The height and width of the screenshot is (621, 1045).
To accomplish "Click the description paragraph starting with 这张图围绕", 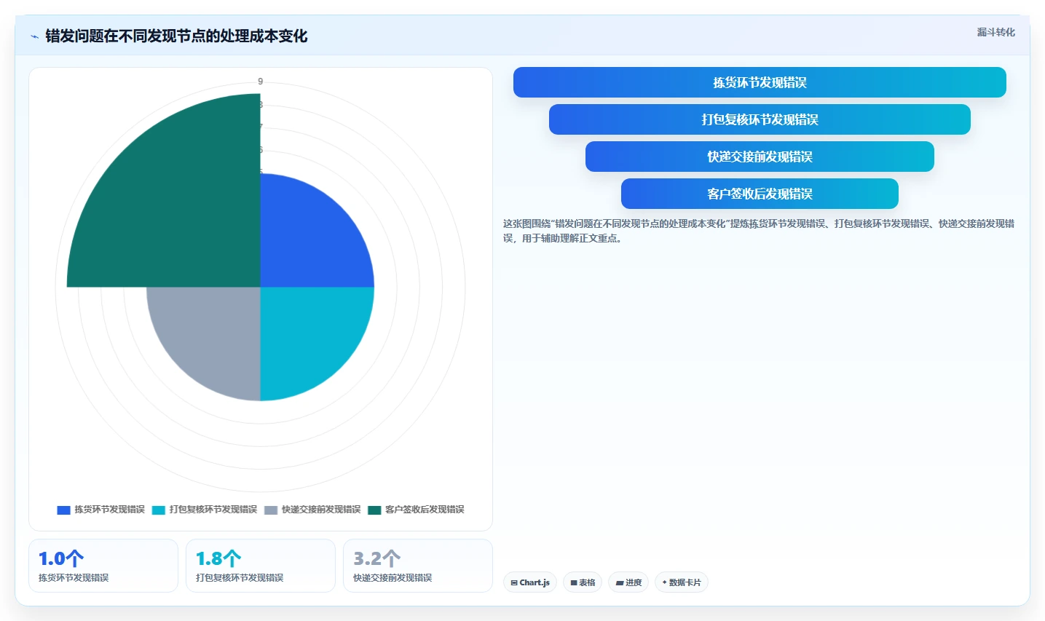I will point(759,231).
